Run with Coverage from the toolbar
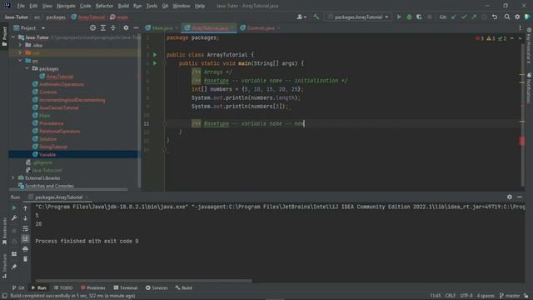 [419, 17]
